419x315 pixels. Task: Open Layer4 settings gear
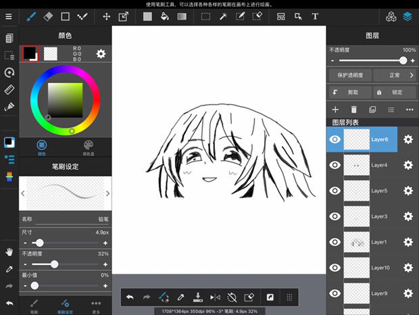[408, 165]
